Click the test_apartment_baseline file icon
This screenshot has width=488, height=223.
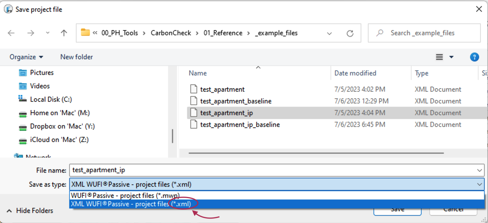click(193, 101)
